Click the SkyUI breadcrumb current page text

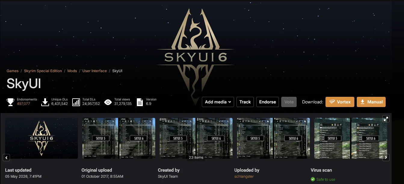point(117,71)
